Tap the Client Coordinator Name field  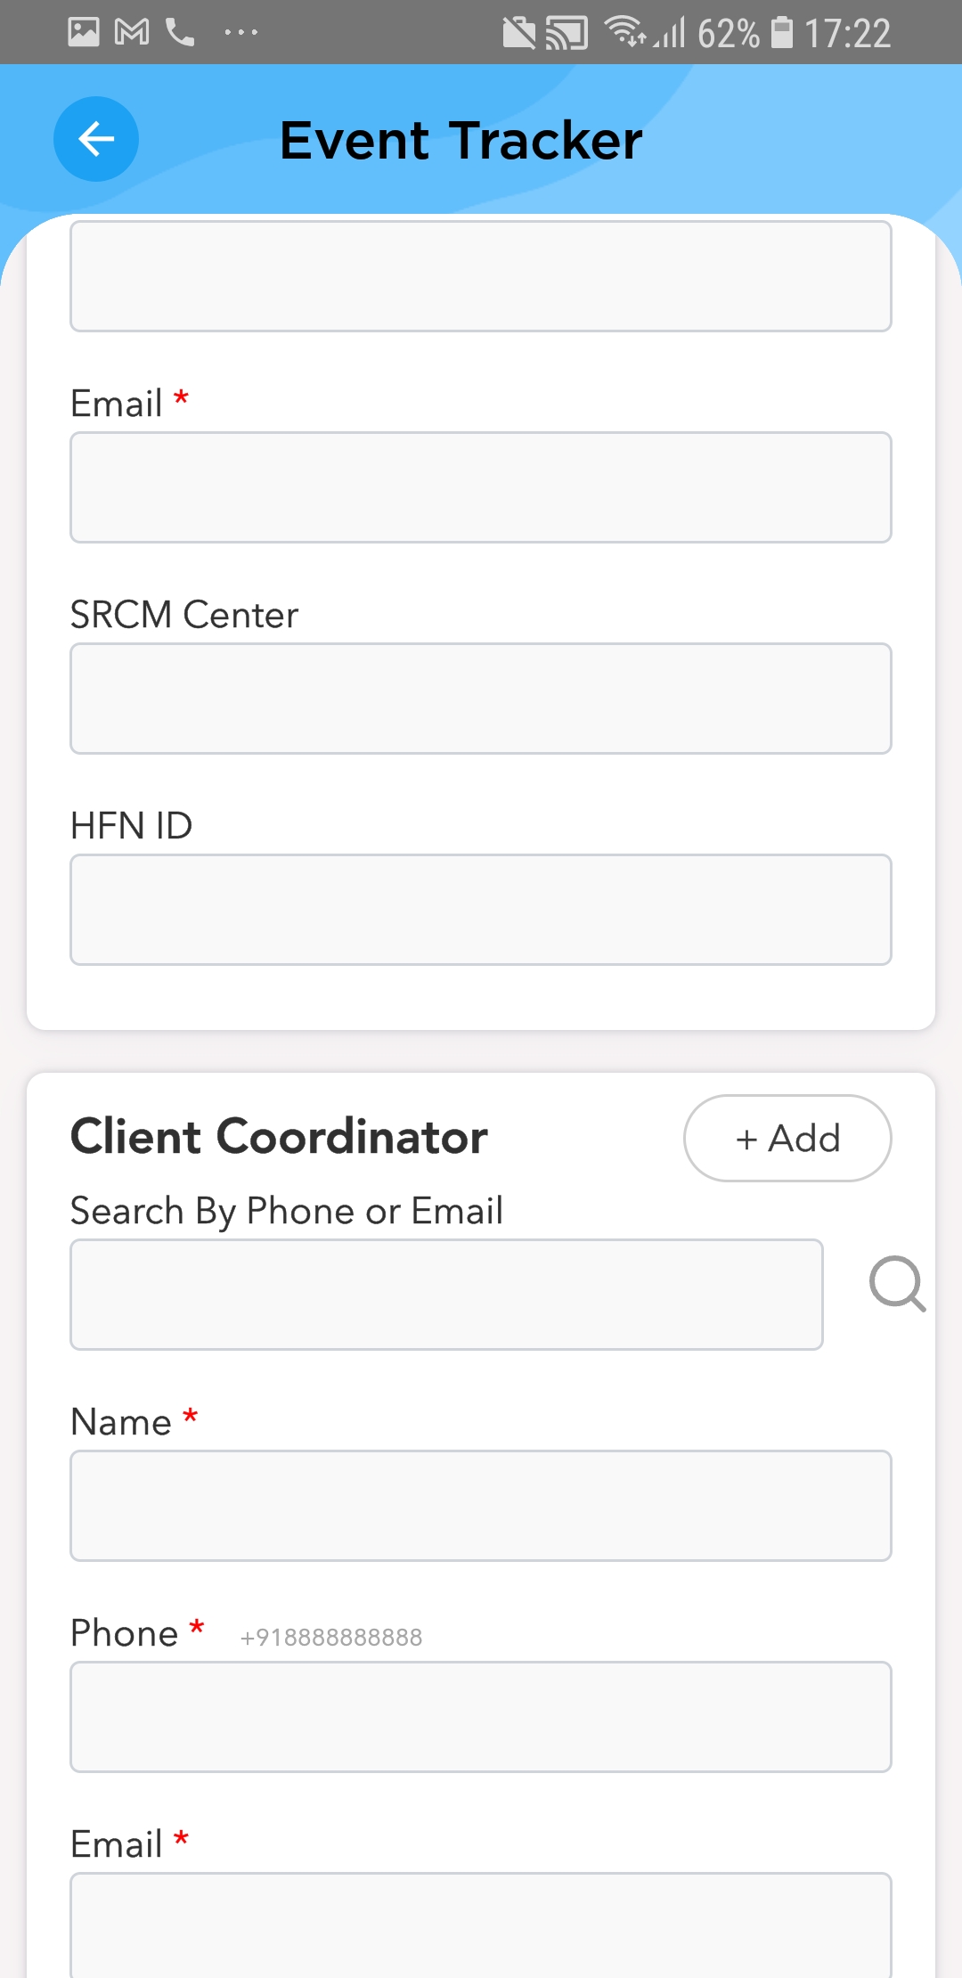click(481, 1506)
